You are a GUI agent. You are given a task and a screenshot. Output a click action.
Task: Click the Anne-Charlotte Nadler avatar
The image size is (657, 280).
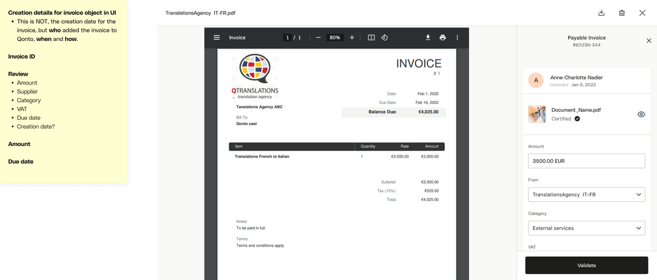(536, 80)
